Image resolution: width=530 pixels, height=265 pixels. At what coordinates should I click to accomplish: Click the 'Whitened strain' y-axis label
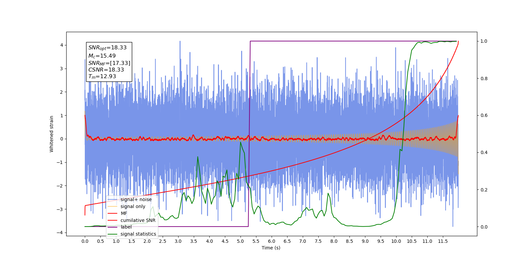click(x=52, y=134)
